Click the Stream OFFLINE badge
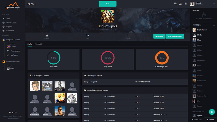 [15, 23]
